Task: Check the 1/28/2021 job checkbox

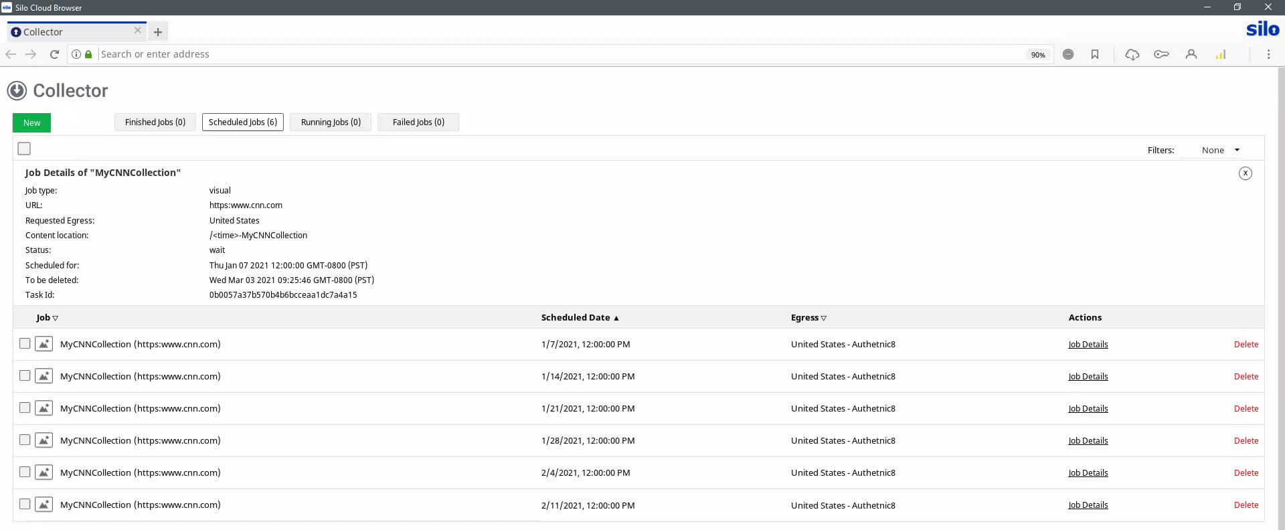Action: coord(25,440)
